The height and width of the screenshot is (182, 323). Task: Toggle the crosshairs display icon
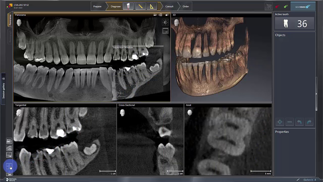click(9, 167)
